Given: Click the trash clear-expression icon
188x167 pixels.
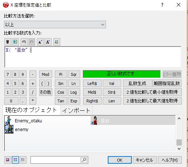Looking at the screenshot, I should 8,42.
